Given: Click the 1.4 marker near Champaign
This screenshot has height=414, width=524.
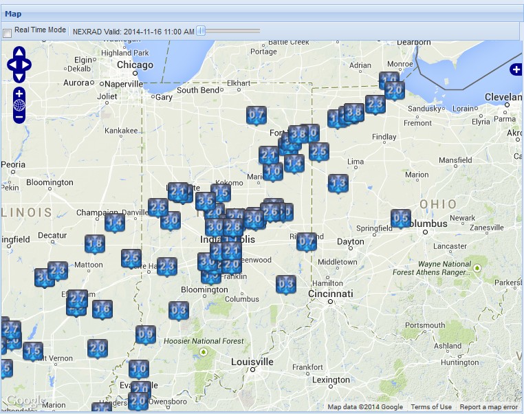Looking at the screenshot, I should coord(115,223).
